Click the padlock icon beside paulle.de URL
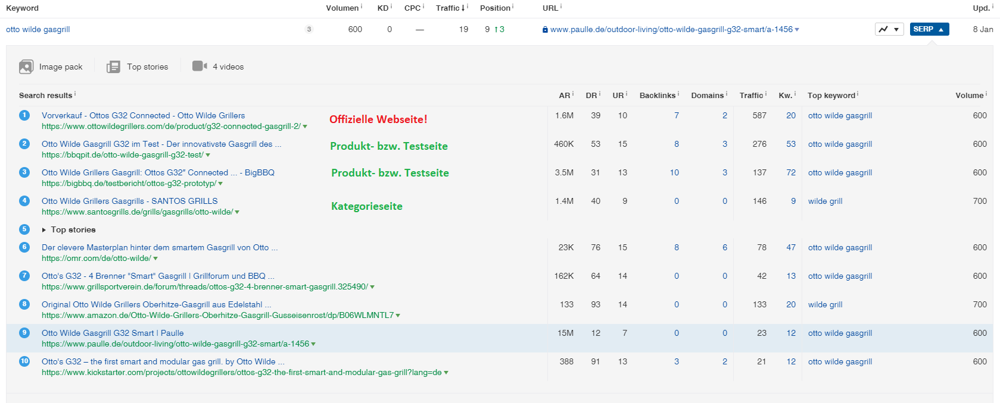 pos(545,30)
